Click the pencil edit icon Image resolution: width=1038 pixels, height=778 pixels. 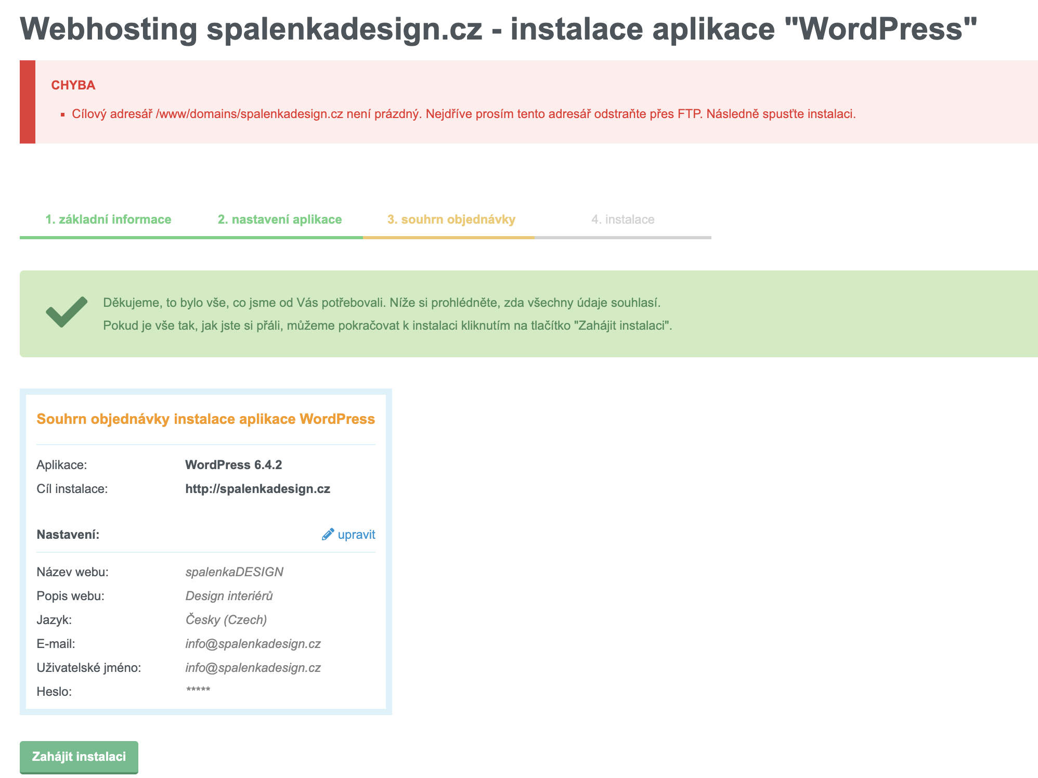pos(328,535)
